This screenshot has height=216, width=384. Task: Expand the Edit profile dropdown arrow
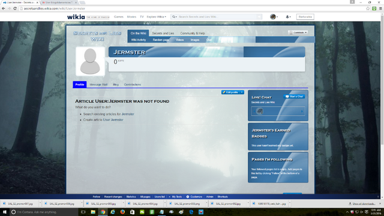coord(242,92)
